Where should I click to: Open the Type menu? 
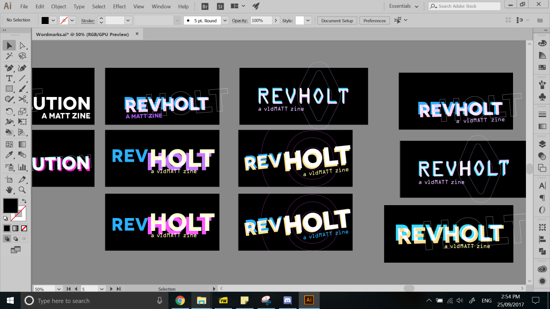[x=79, y=6]
